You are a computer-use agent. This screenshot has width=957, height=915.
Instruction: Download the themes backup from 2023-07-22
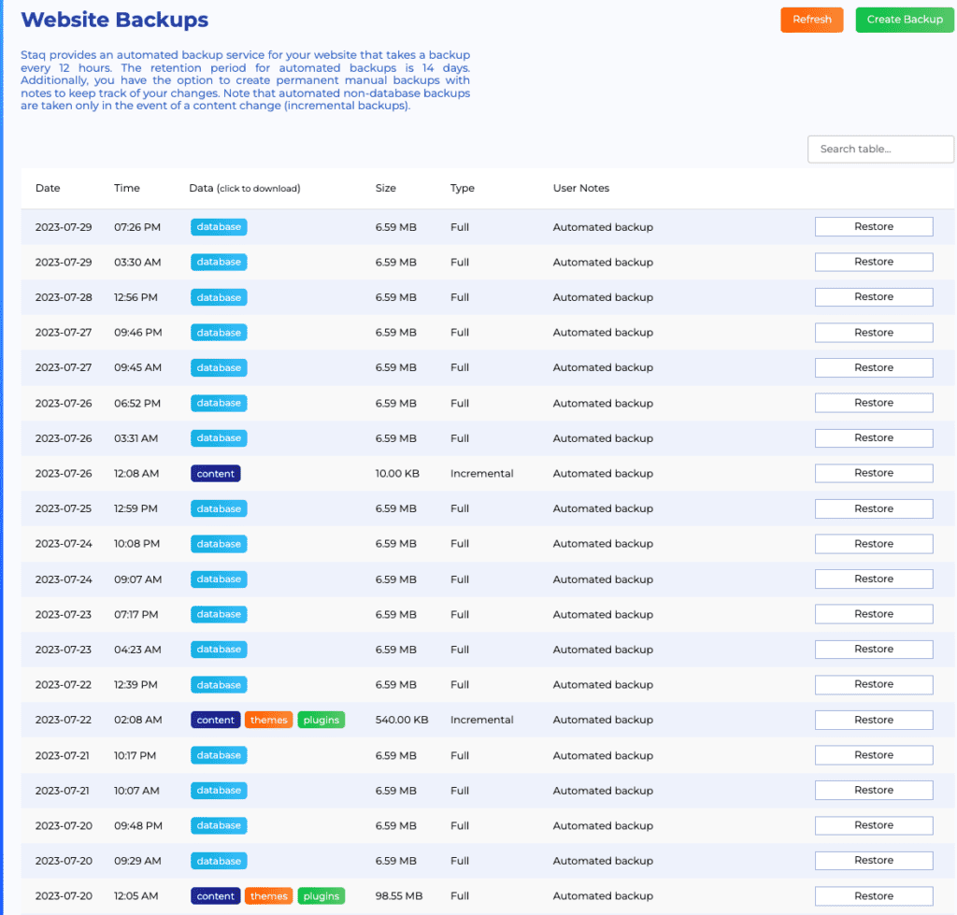pos(268,720)
